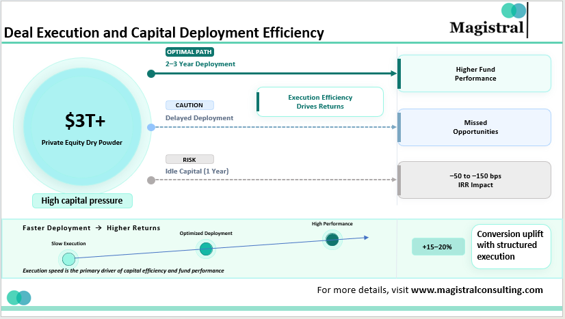Select the −50 to −150 bps IRR Impact box
The height and width of the screenshot is (319, 565).
[475, 180]
